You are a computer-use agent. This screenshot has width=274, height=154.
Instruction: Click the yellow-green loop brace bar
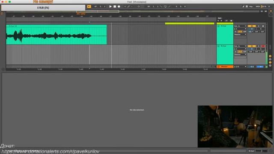click(190, 24)
